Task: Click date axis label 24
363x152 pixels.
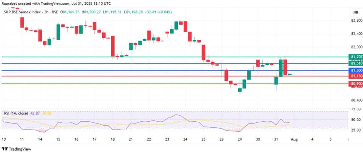Action: tap(185, 139)
